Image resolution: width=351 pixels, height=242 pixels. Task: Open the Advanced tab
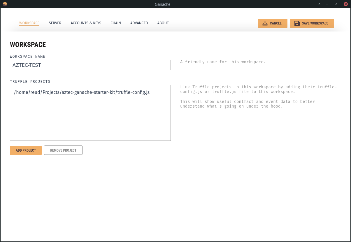click(139, 23)
